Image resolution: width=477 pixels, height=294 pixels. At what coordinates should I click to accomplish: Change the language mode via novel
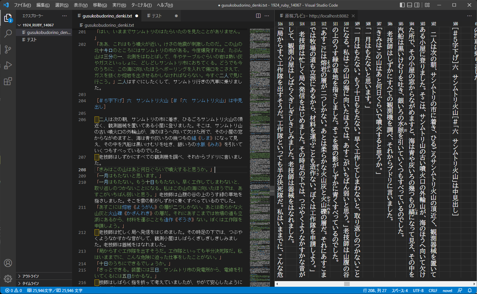pyautogui.click(x=447, y=291)
